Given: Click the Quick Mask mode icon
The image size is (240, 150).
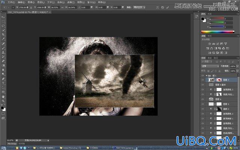Looking at the screenshot, I should pyautogui.click(x=3, y=114).
